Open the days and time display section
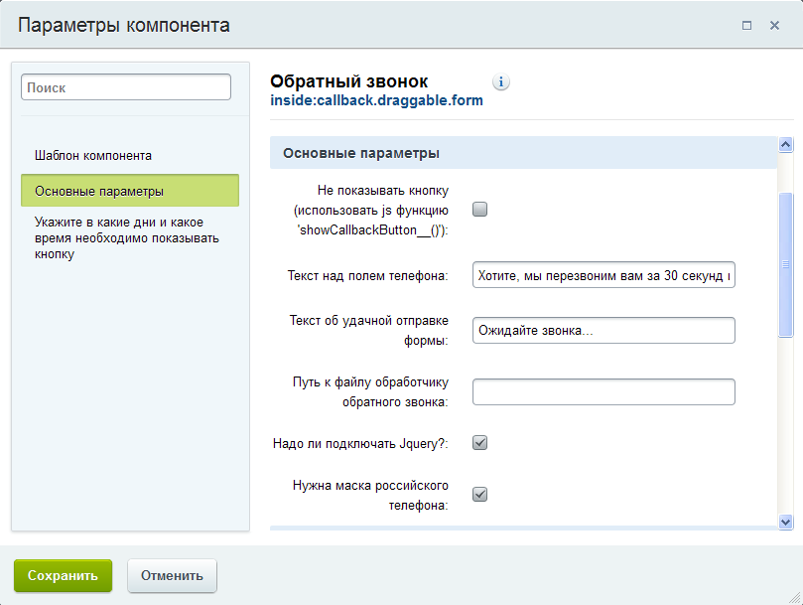The width and height of the screenshot is (803, 605). coord(127,238)
